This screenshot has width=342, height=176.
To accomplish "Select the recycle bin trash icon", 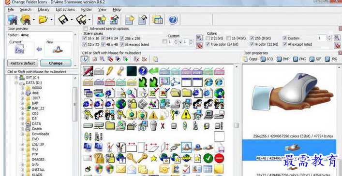I will (153, 125).
